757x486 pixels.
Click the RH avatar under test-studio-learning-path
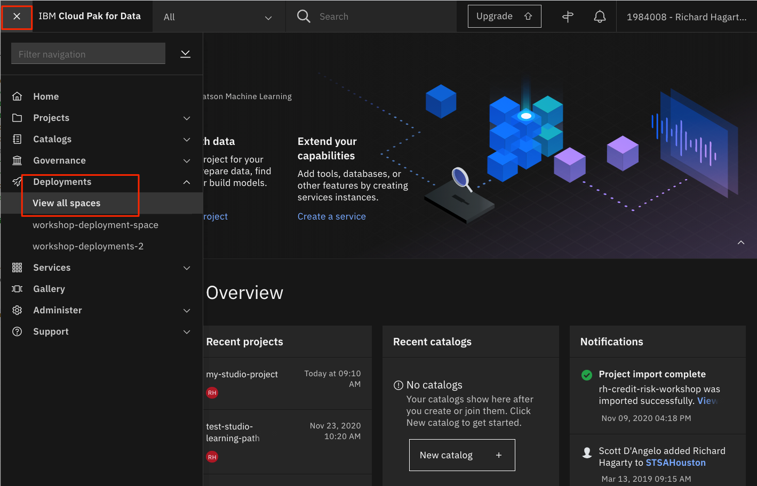212,457
